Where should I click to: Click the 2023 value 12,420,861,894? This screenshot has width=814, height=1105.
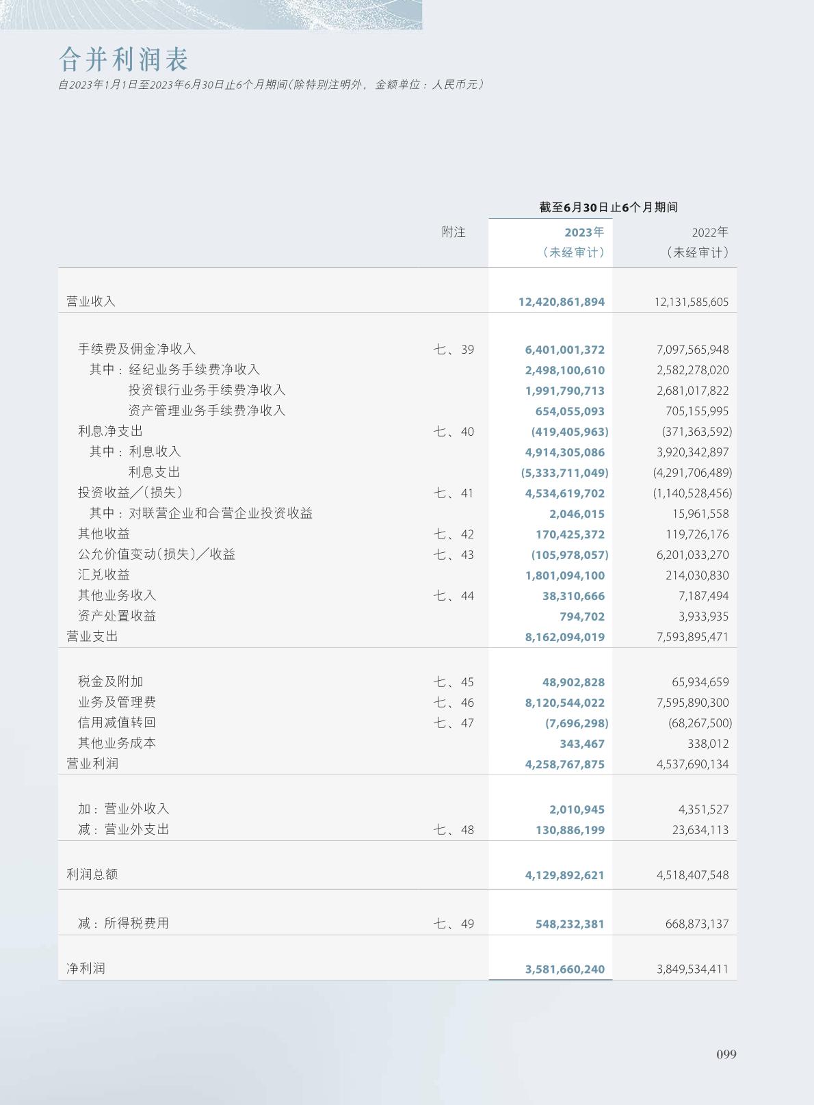pyautogui.click(x=561, y=302)
